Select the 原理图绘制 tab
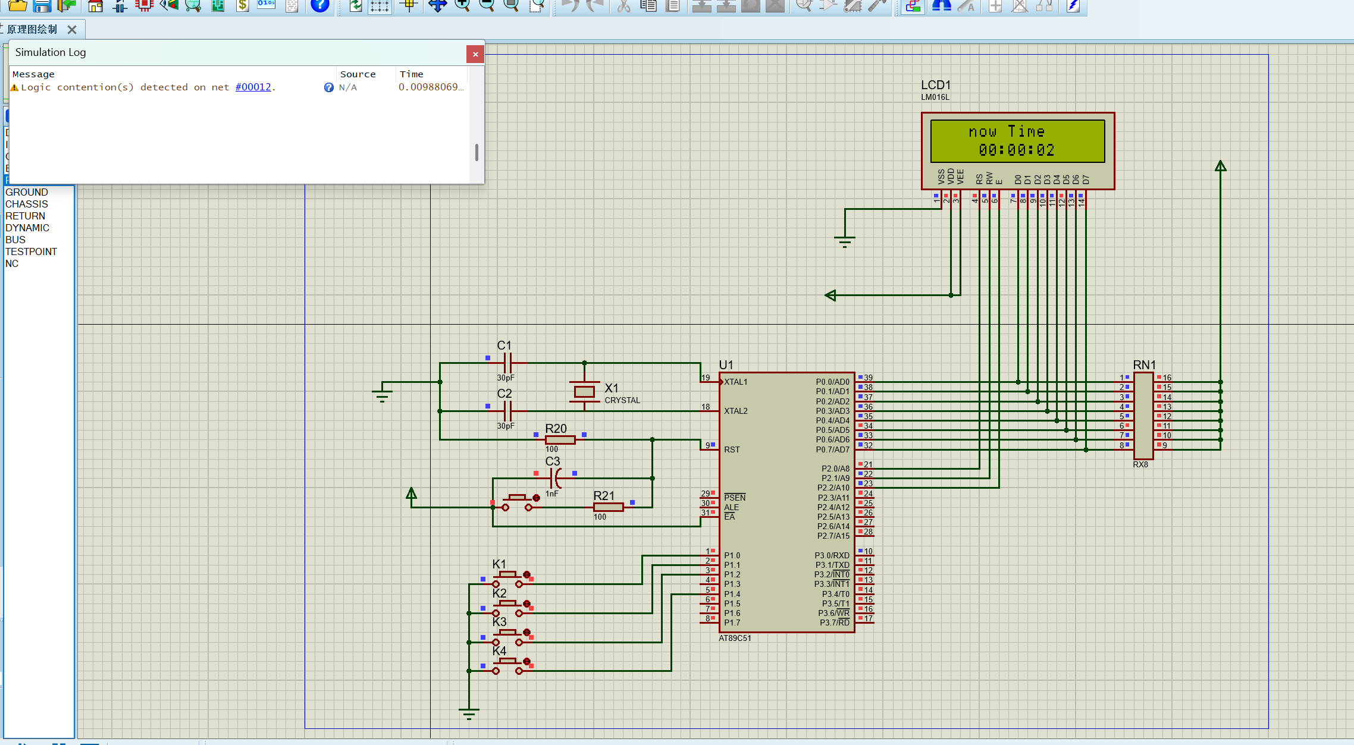 coord(33,29)
